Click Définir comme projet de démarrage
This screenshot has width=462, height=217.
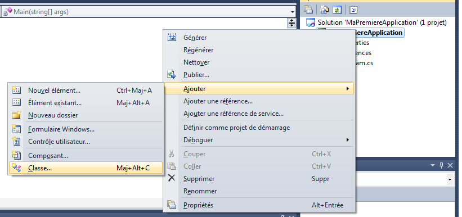pos(259,128)
